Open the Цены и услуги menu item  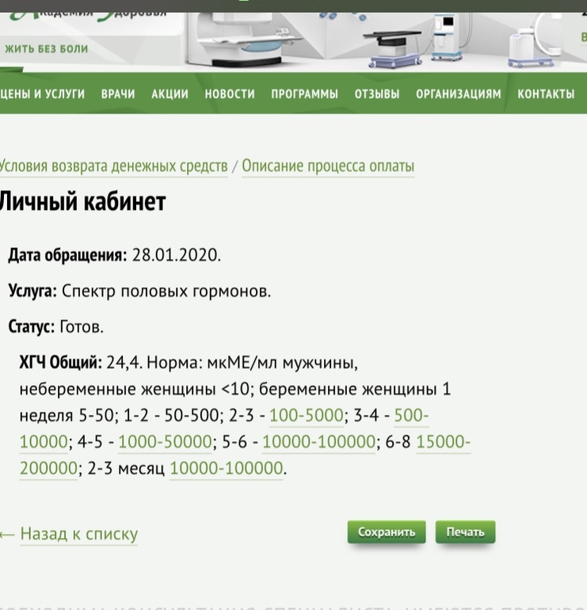pyautogui.click(x=43, y=93)
